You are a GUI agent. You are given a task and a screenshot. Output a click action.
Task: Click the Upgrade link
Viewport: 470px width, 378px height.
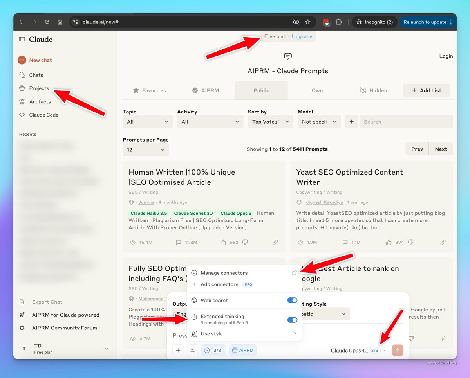point(302,36)
